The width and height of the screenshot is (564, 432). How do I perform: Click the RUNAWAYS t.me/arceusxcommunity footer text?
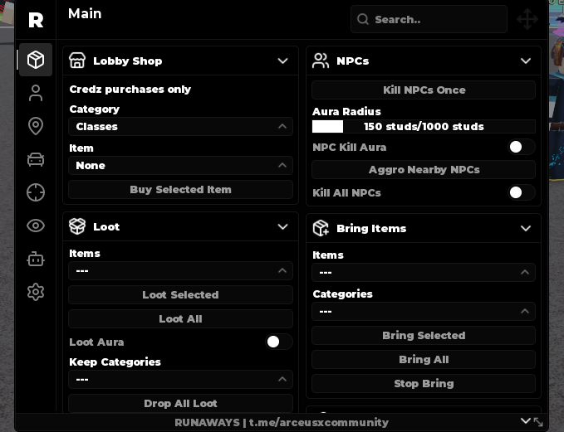tap(282, 422)
